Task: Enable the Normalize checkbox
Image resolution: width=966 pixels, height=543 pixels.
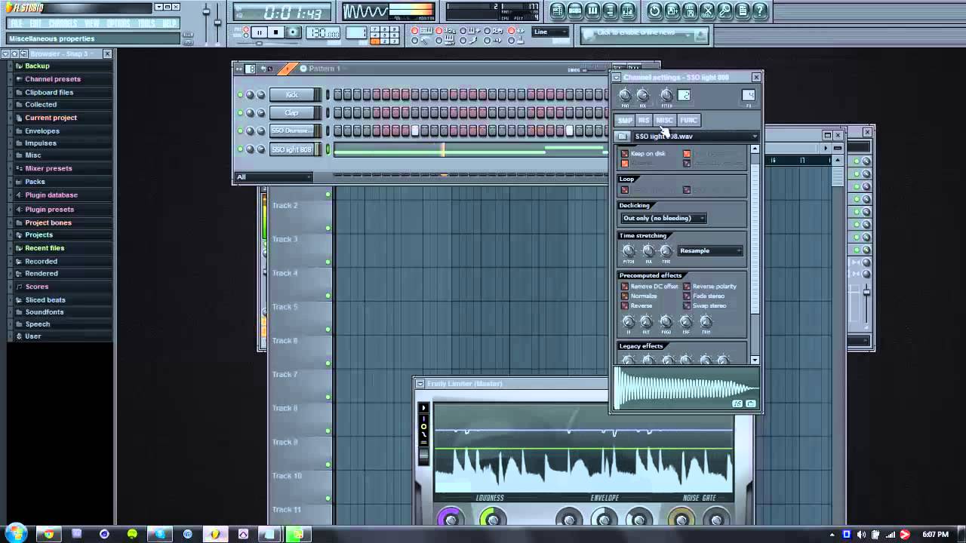Action: point(624,296)
